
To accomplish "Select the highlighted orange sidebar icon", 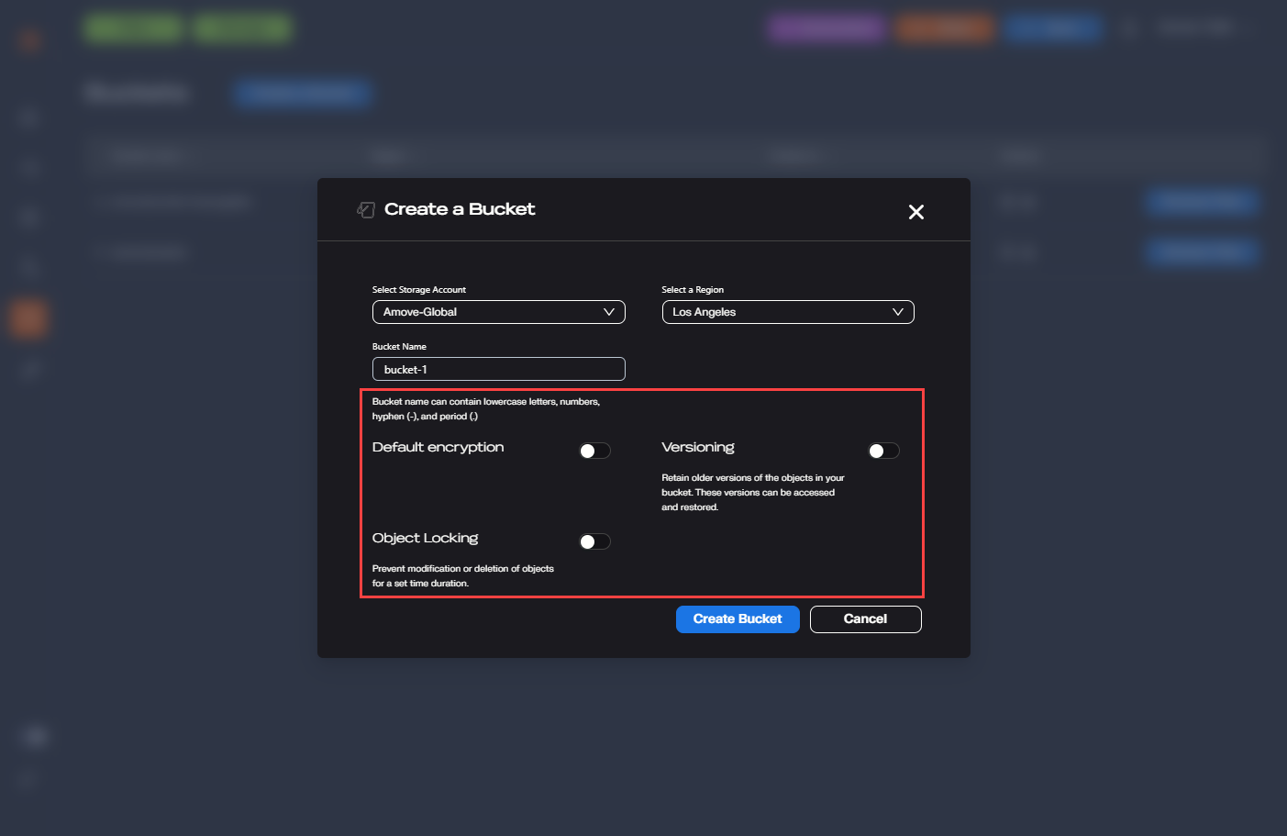I will click(28, 318).
